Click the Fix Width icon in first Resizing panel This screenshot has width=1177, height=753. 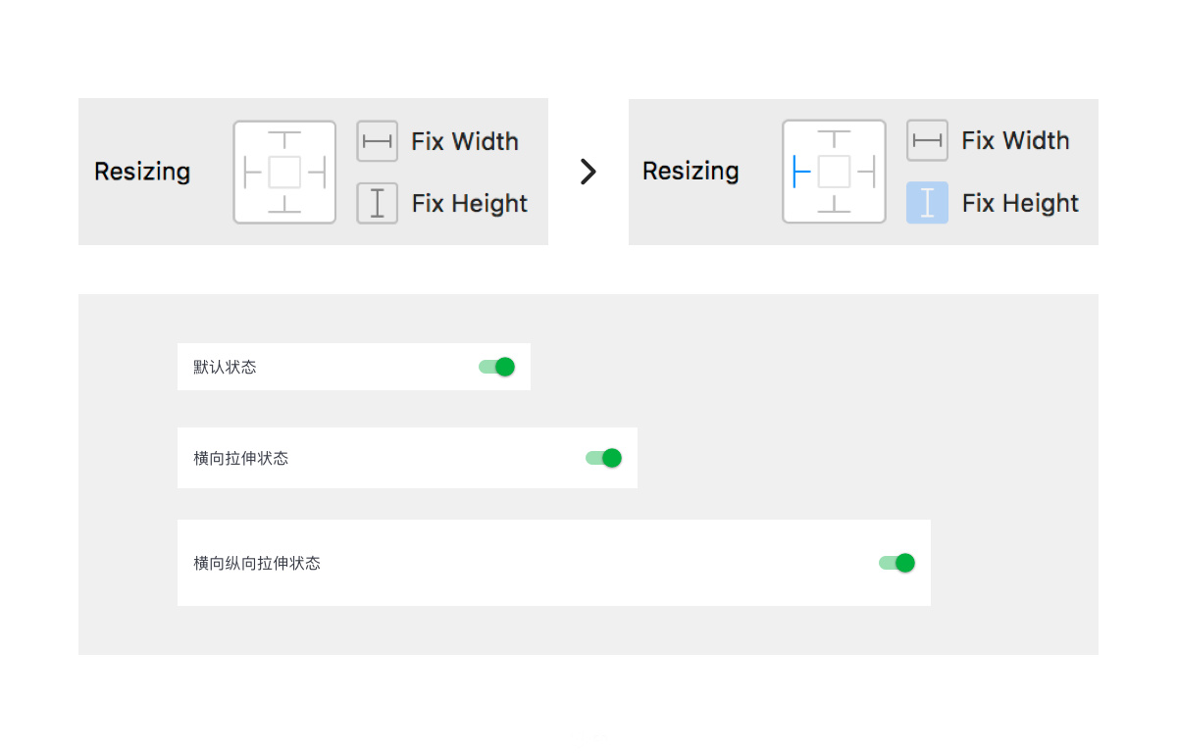click(377, 141)
